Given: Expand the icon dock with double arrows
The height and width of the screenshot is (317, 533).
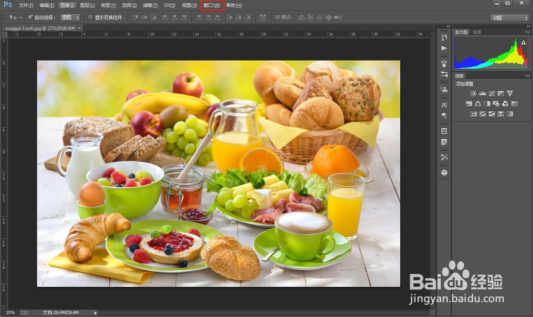Looking at the screenshot, I should click(448, 26).
